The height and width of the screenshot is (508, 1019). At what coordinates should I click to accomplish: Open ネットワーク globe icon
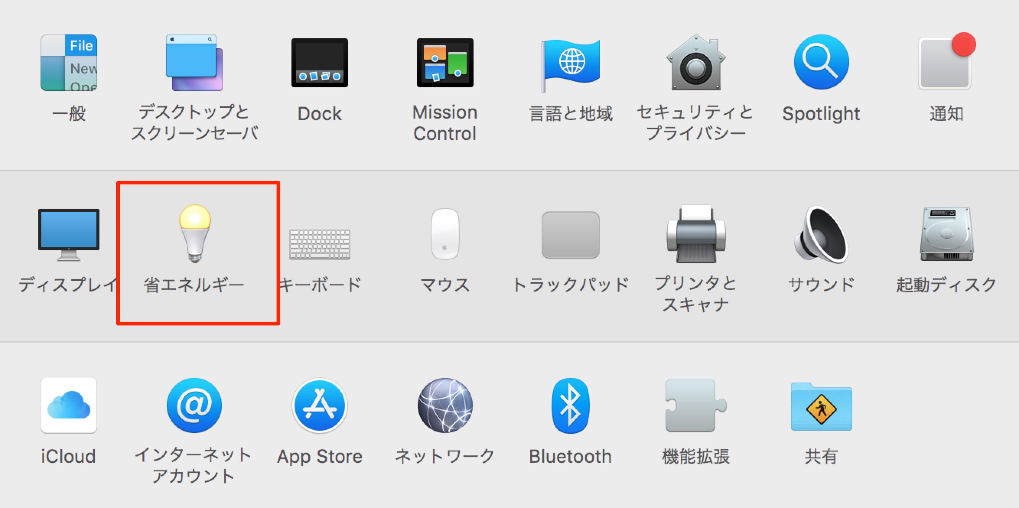(x=445, y=405)
